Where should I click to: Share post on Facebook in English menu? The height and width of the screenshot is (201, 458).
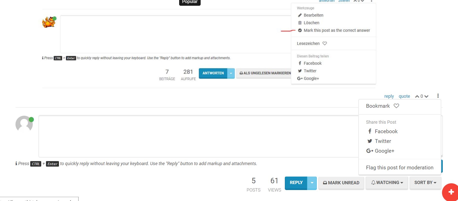[386, 131]
